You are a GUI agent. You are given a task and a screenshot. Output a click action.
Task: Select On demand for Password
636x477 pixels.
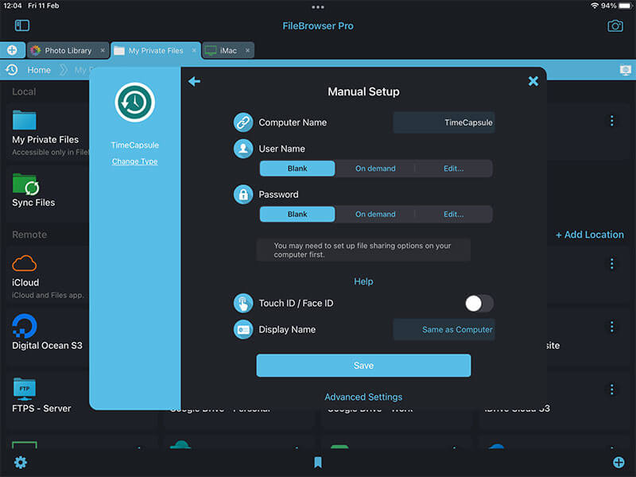375,214
